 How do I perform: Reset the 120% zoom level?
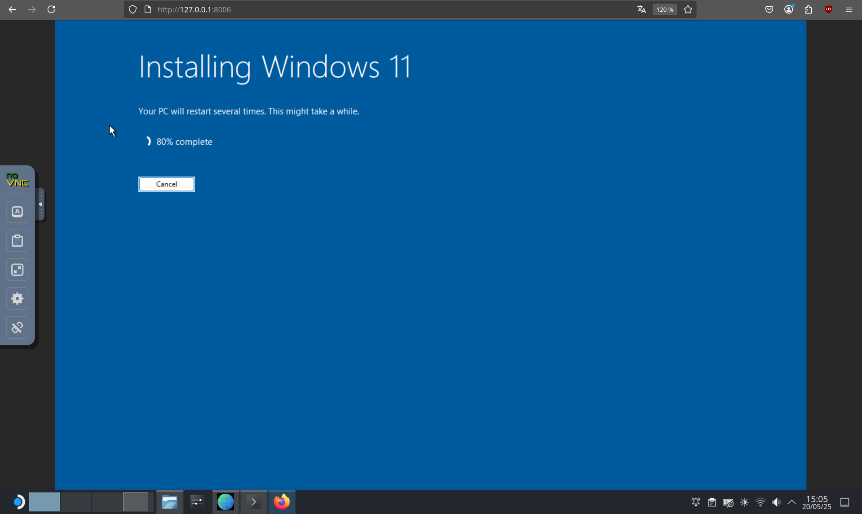pyautogui.click(x=665, y=9)
